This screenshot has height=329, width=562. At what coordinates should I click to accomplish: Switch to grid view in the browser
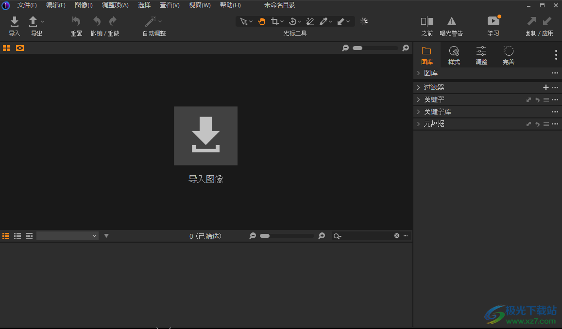pos(6,236)
